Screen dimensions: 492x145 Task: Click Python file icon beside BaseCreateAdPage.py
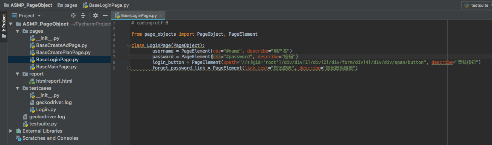(32, 45)
